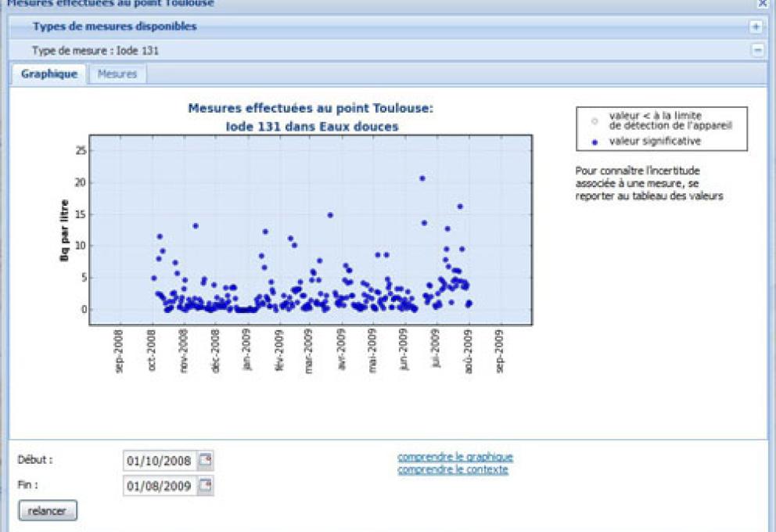Follow the 'comprendre le contexte' link
The width and height of the screenshot is (776, 532).
tap(453, 469)
